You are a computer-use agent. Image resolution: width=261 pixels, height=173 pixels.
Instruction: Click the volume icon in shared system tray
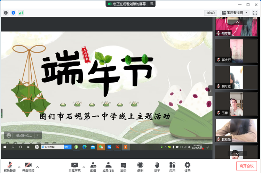[181, 147]
